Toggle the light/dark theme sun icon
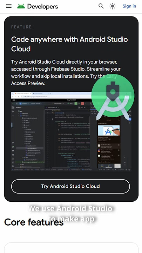 (x=113, y=6)
